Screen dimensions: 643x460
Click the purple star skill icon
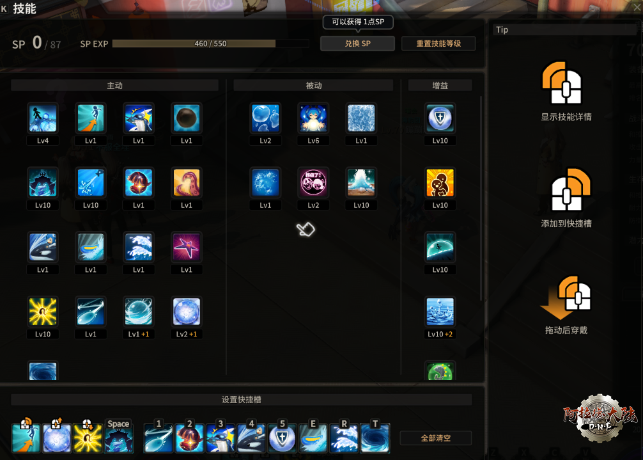(187, 247)
